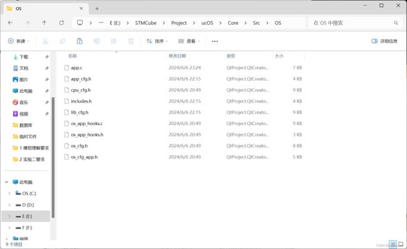This screenshot has height=249, width=407.
Task: Click ucOS in the breadcrumb path
Action: click(x=207, y=23)
